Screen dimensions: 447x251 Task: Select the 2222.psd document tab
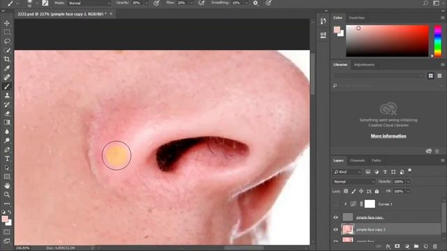[x=62, y=14]
